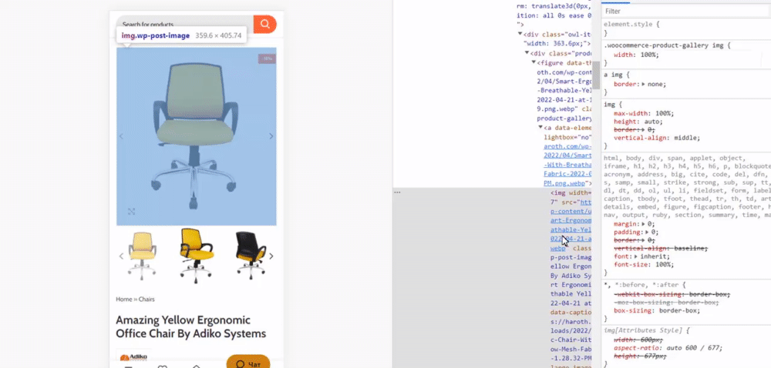Focus the Styles Filter input
This screenshot has width=771, height=368.
coord(686,12)
